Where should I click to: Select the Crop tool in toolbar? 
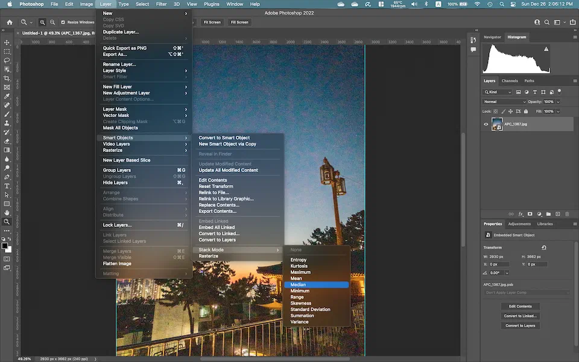[x=7, y=78]
